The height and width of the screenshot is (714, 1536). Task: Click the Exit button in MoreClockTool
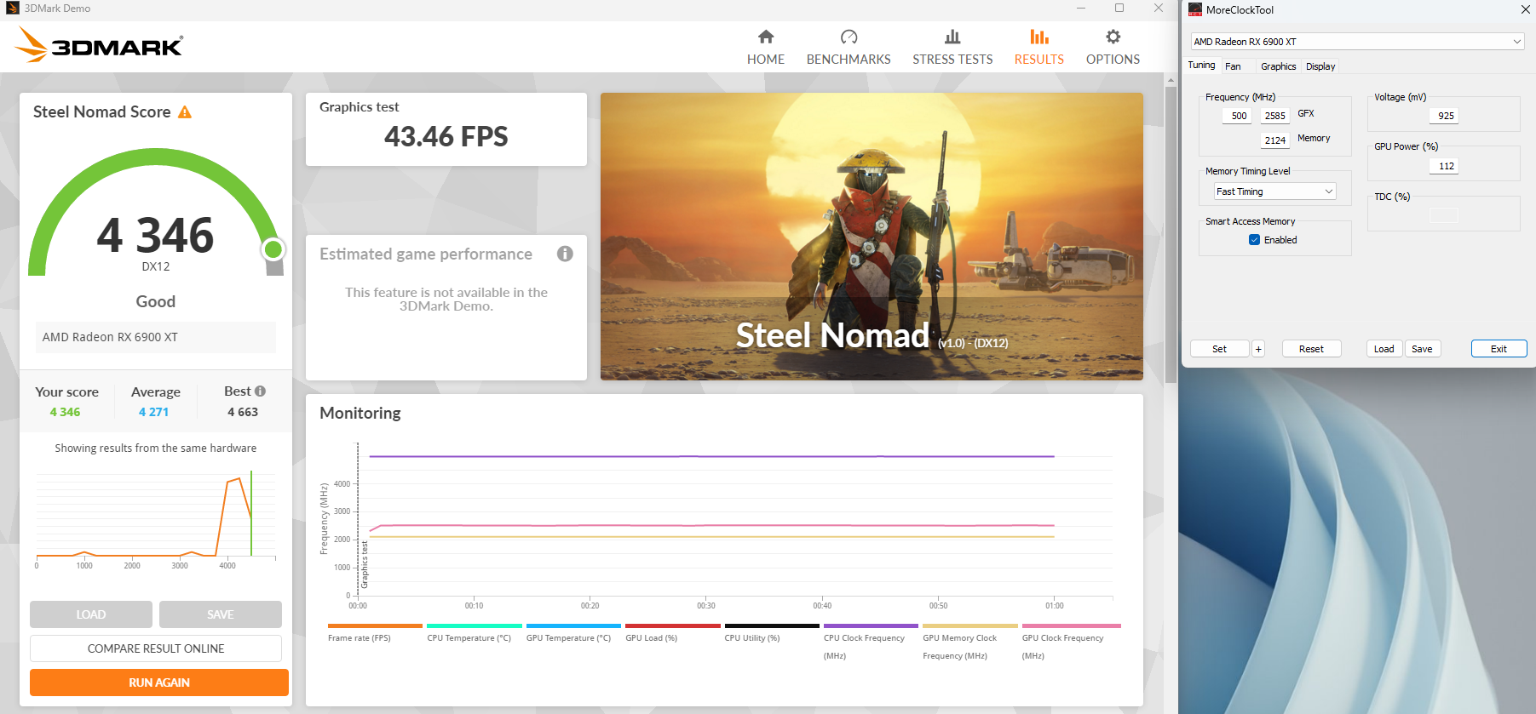(1499, 349)
